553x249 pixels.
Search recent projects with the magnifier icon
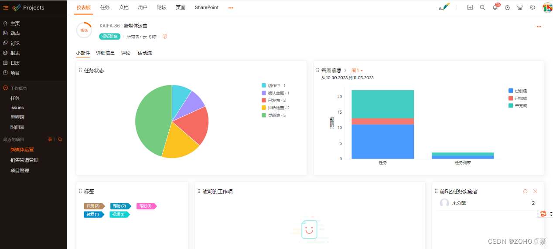click(x=60, y=139)
